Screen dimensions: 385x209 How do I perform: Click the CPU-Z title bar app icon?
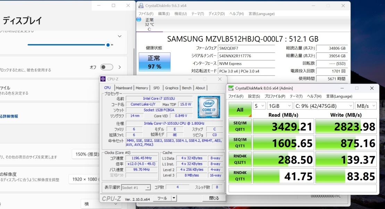(103, 79)
